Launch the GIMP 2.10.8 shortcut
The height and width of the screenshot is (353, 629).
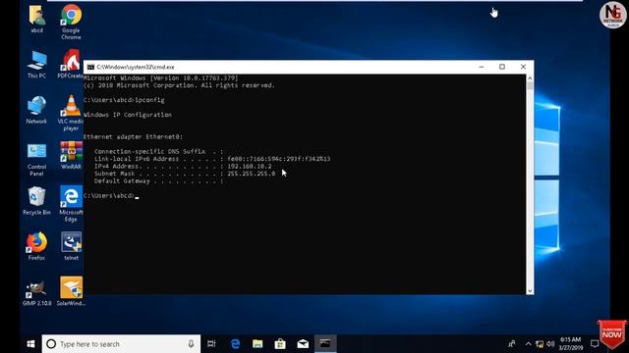tap(36, 292)
